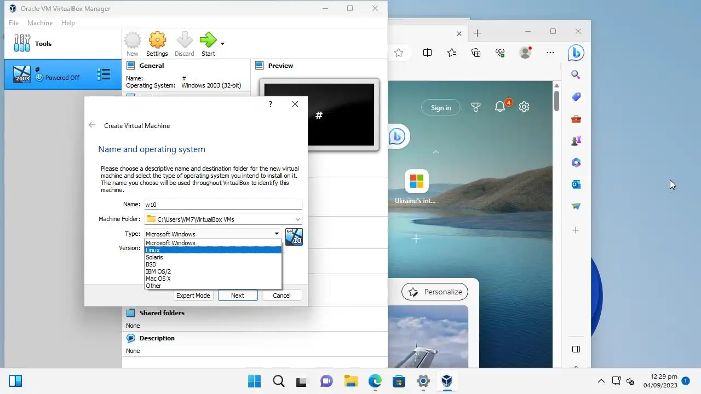Click the Edge page vertical scrollbar
This screenshot has width=701, height=394.
[x=556, y=101]
